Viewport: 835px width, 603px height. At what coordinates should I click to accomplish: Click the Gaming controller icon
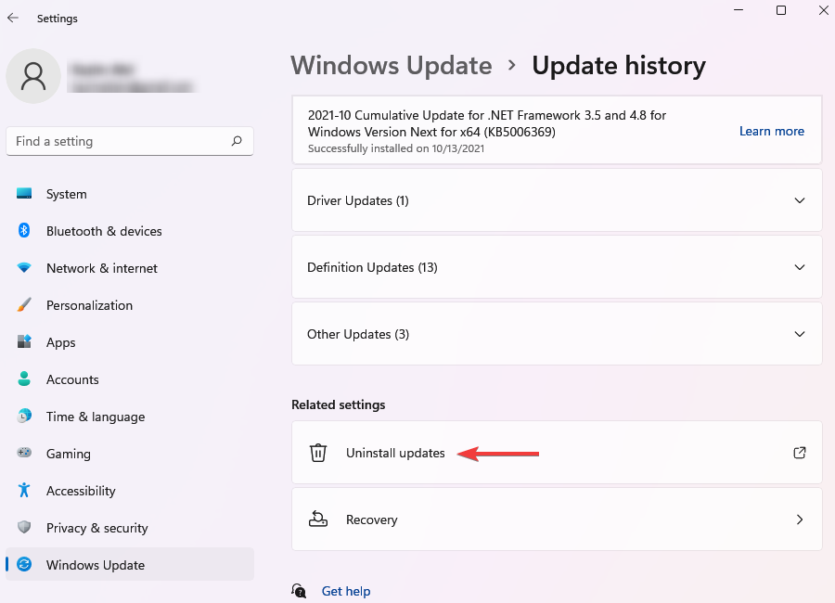click(x=24, y=453)
